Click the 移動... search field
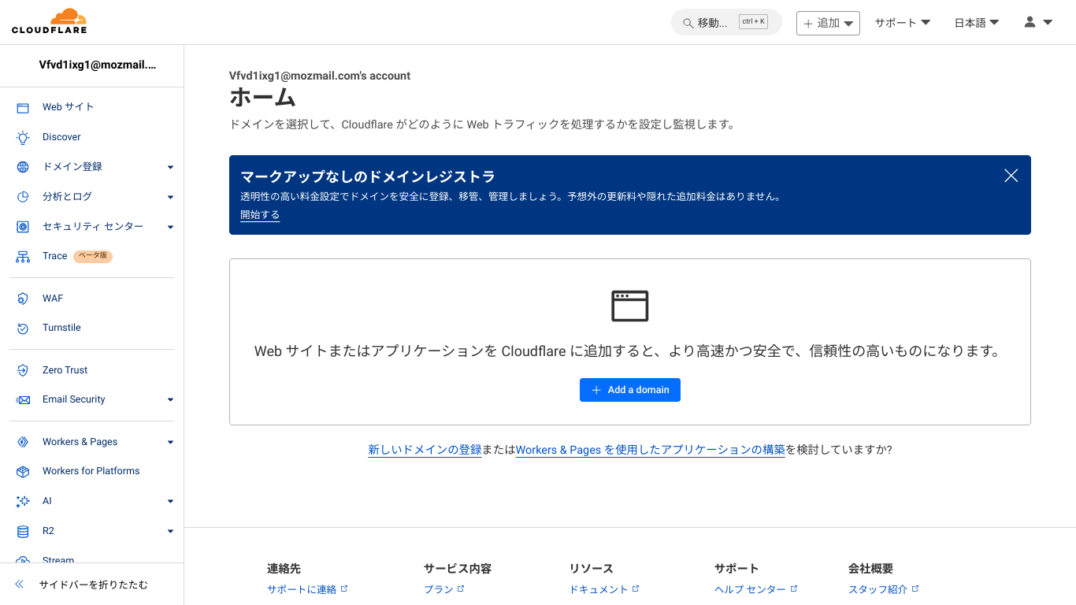 726,23
